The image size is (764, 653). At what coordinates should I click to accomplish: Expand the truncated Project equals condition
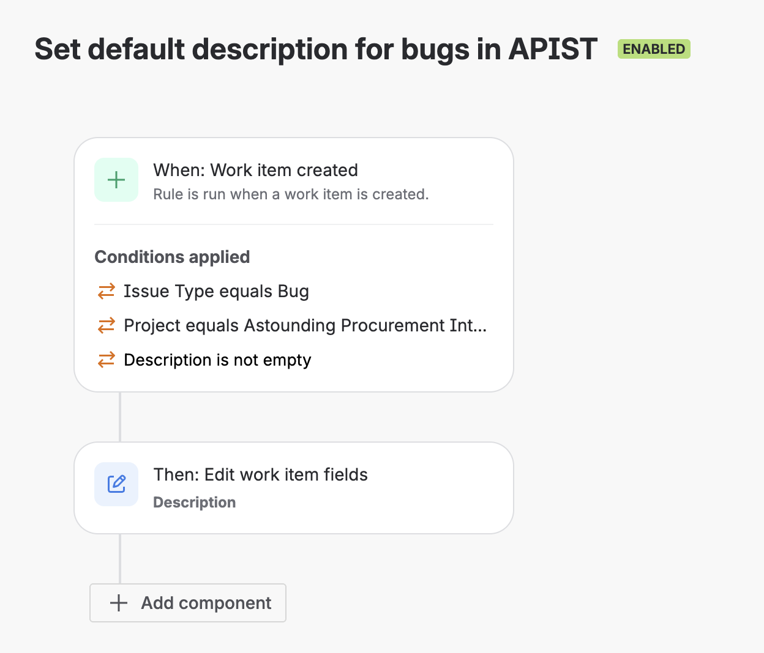coord(305,325)
